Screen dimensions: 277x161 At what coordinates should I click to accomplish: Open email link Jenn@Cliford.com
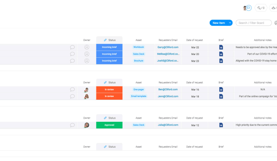[168, 96]
